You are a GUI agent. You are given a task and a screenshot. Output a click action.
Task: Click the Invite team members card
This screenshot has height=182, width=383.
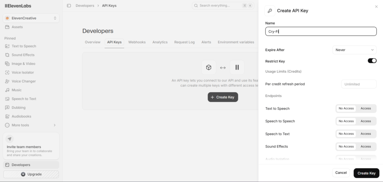[x=31, y=146]
